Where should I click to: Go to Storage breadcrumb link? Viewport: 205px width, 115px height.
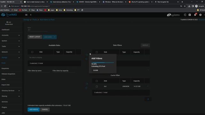[x=27, y=20]
